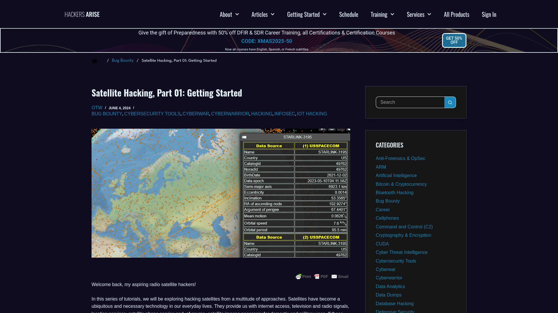This screenshot has width=558, height=313.
Task: Visit the OTW author profile link
Action: click(97, 108)
